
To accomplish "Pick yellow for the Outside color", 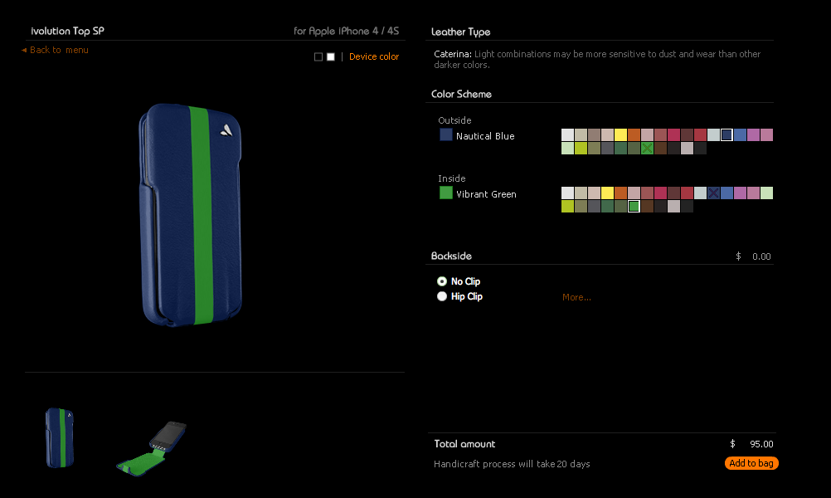I will pyautogui.click(x=620, y=134).
